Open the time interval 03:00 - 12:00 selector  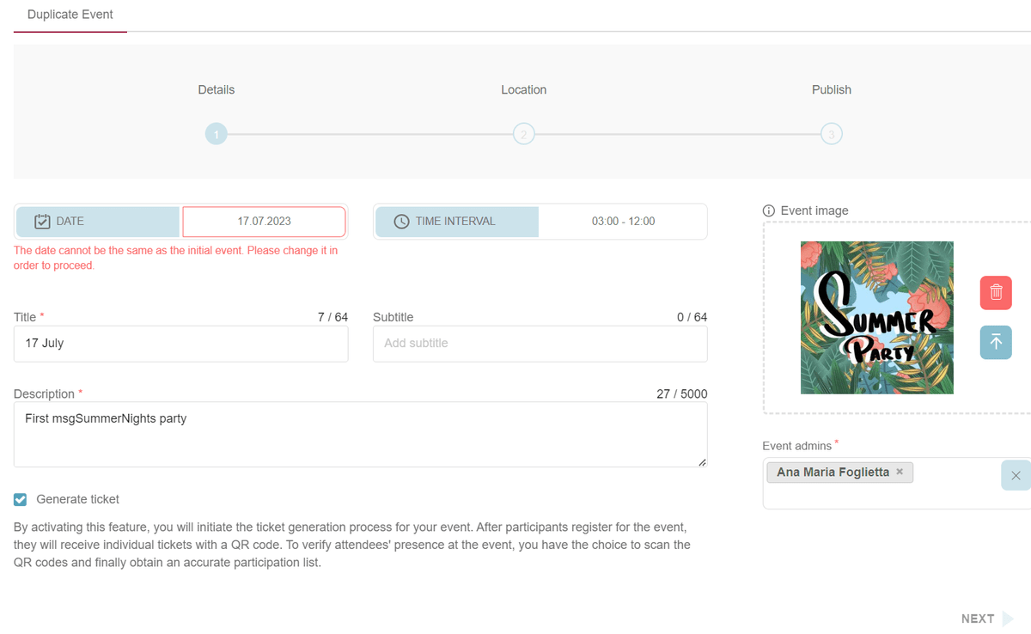tap(623, 222)
